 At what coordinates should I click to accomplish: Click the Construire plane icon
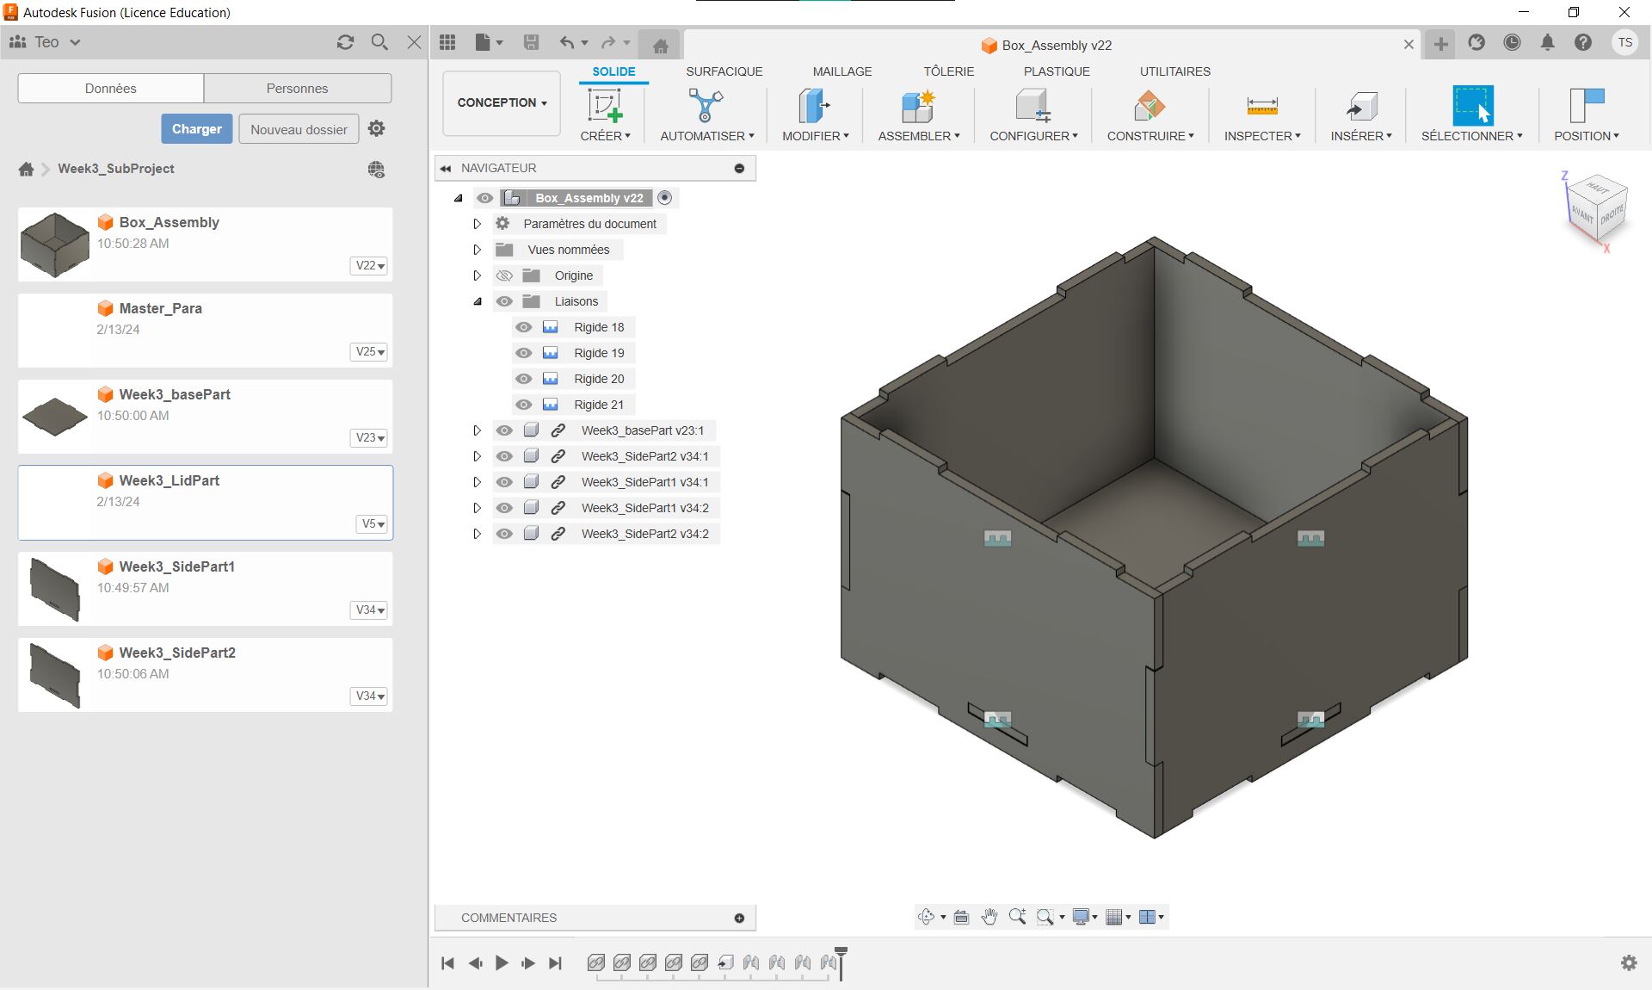pyautogui.click(x=1150, y=106)
